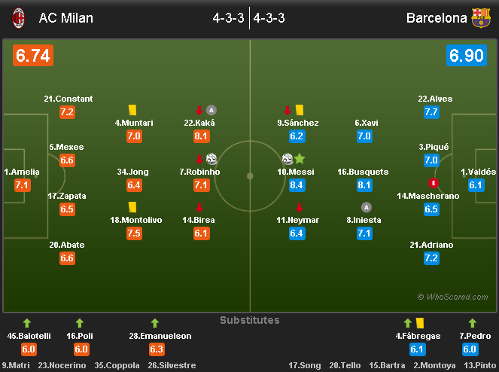Select unused substitute 17.Song
The height and width of the screenshot is (372, 499).
pos(304,365)
